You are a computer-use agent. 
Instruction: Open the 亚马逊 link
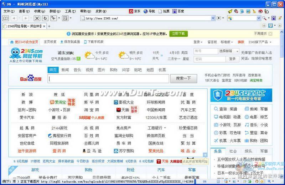(x=92, y=151)
